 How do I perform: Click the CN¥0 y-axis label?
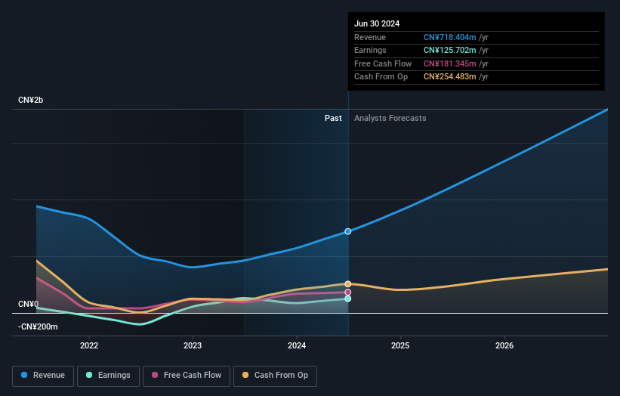point(29,304)
